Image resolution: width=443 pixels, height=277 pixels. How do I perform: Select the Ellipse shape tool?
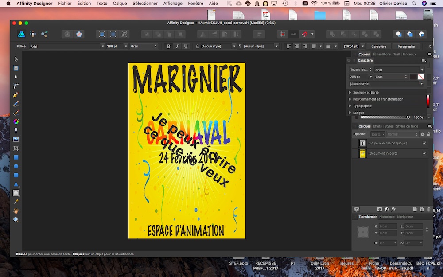click(16, 166)
